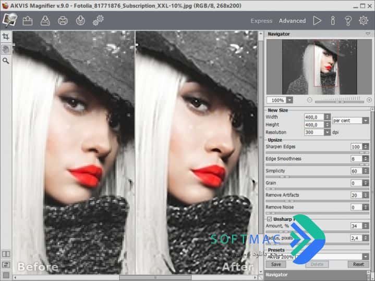The width and height of the screenshot is (375, 281).
Task: Switch to Advanced mode
Action: coord(292,21)
